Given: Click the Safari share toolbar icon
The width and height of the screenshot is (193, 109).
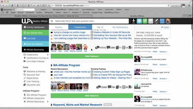Looking at the screenshot, I should [x=43, y=5].
